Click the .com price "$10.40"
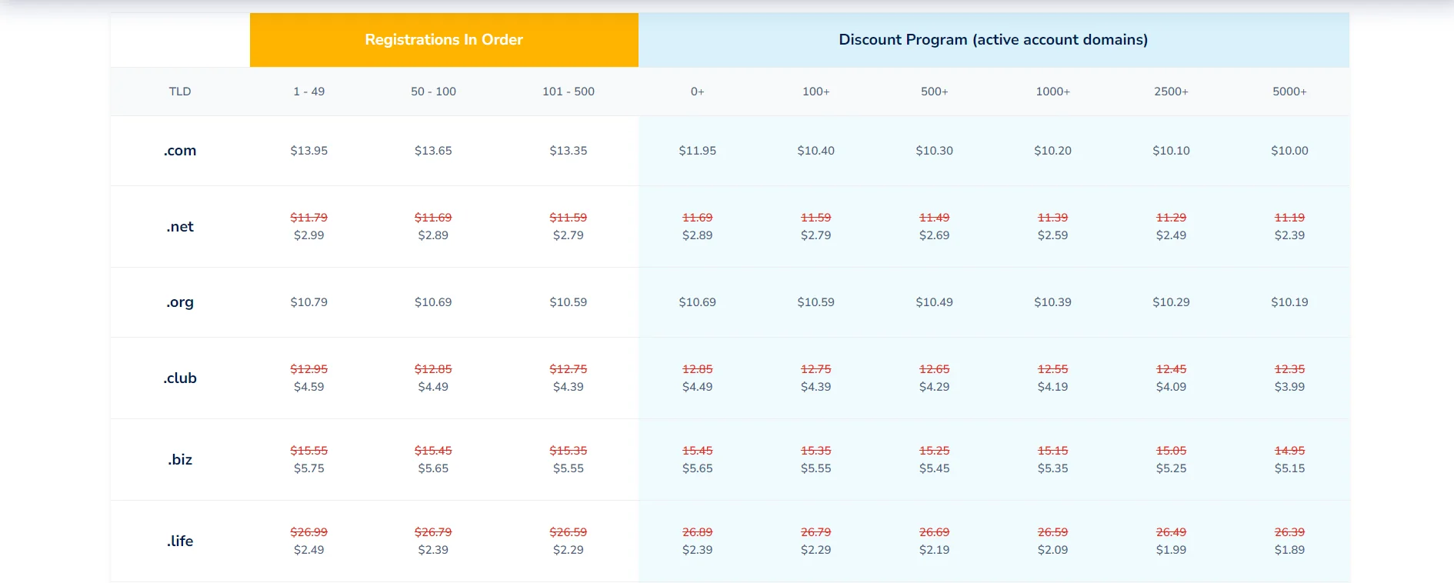Viewport: 1454px width, 583px height. click(x=816, y=151)
